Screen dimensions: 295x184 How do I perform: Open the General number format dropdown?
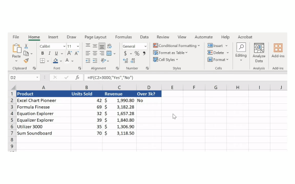point(145,47)
